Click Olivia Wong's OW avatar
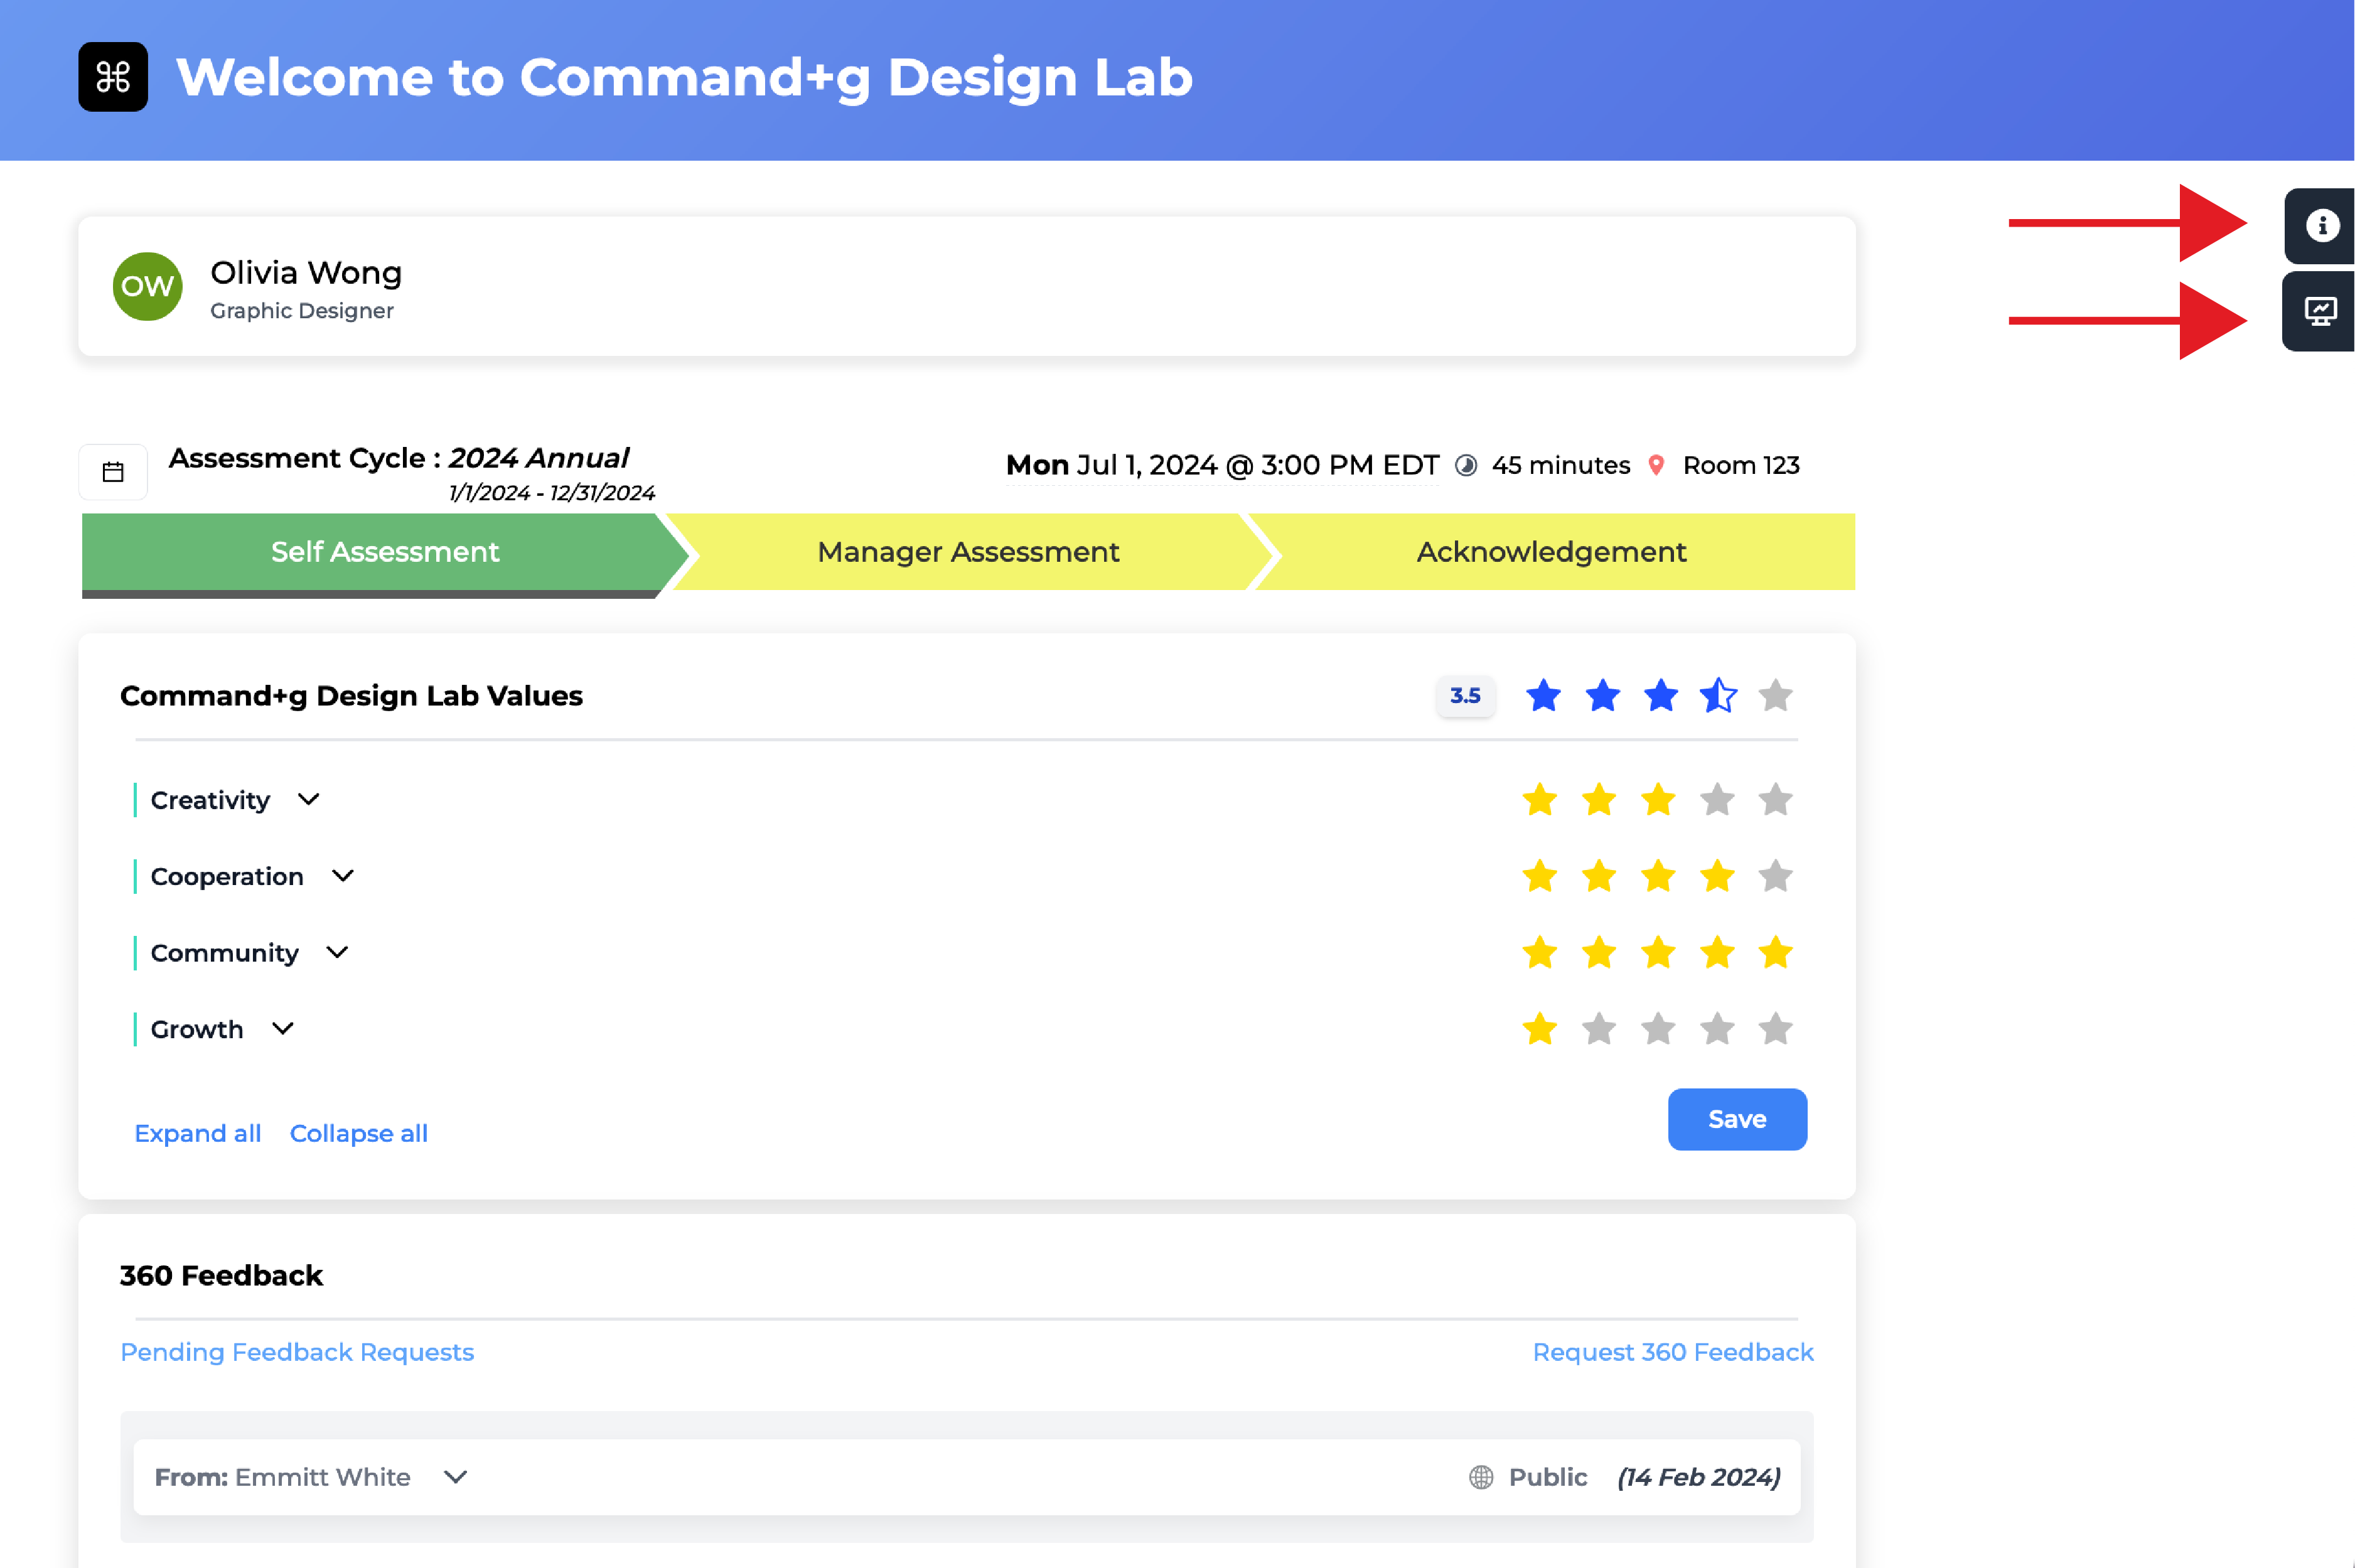Viewport: 2355px width, 1568px height. (x=147, y=287)
